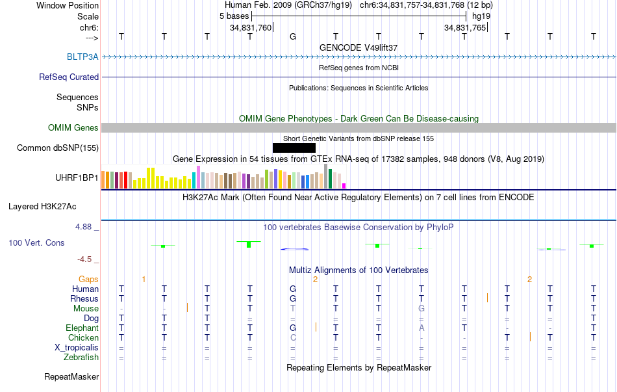Click the tallest green PhyloP conservation bar

249,244
